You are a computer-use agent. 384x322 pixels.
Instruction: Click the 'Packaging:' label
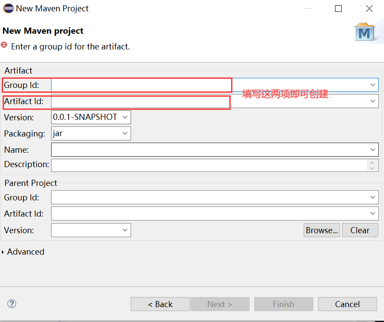pos(24,133)
